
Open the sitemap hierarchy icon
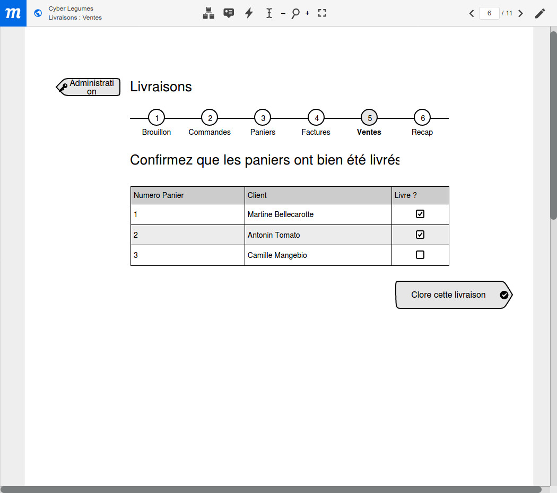click(208, 13)
